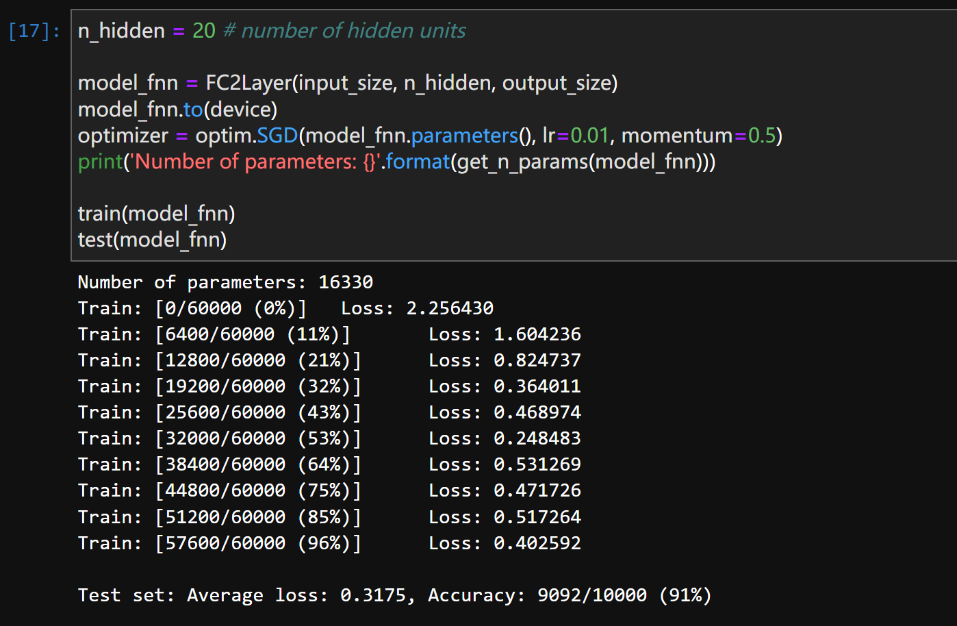Viewport: 957px width, 626px height.
Task: Click the Loss: 0.531269 value
Action: pyautogui.click(x=505, y=464)
